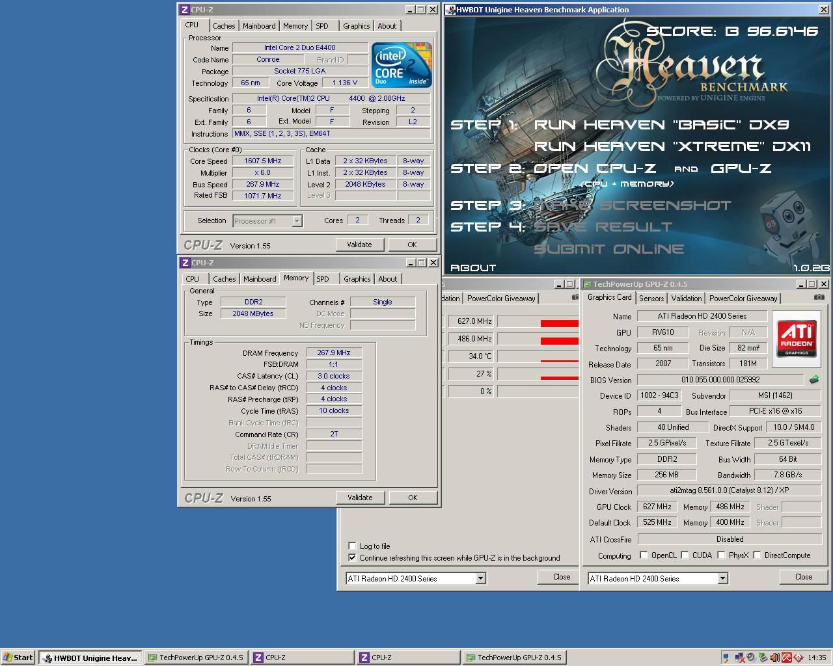Click the Z icon in the lower CPU-Z title bar
The width and height of the screenshot is (833, 666).
[185, 263]
